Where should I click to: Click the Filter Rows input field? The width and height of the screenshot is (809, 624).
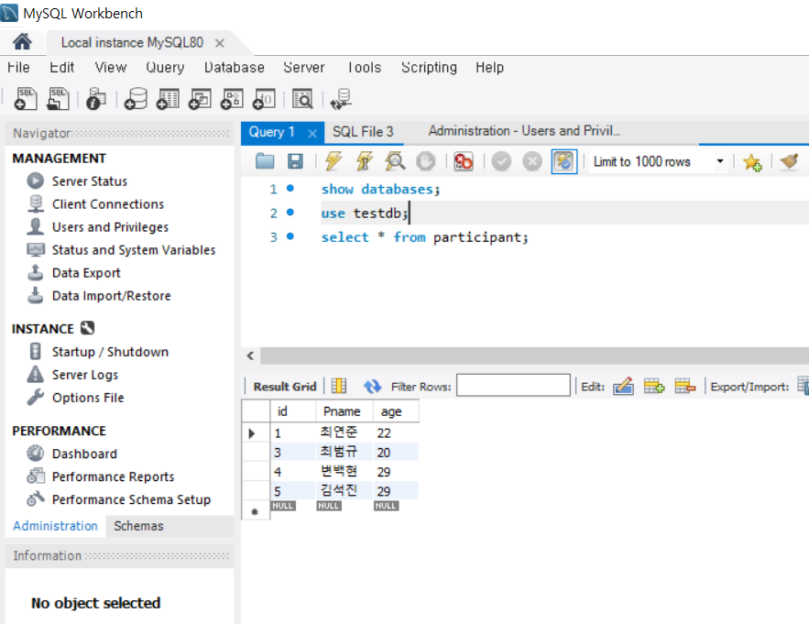513,385
